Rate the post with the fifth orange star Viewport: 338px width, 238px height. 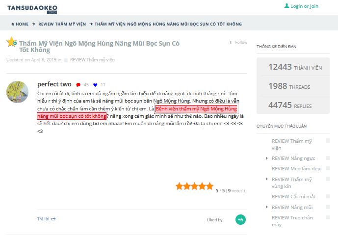point(209,186)
